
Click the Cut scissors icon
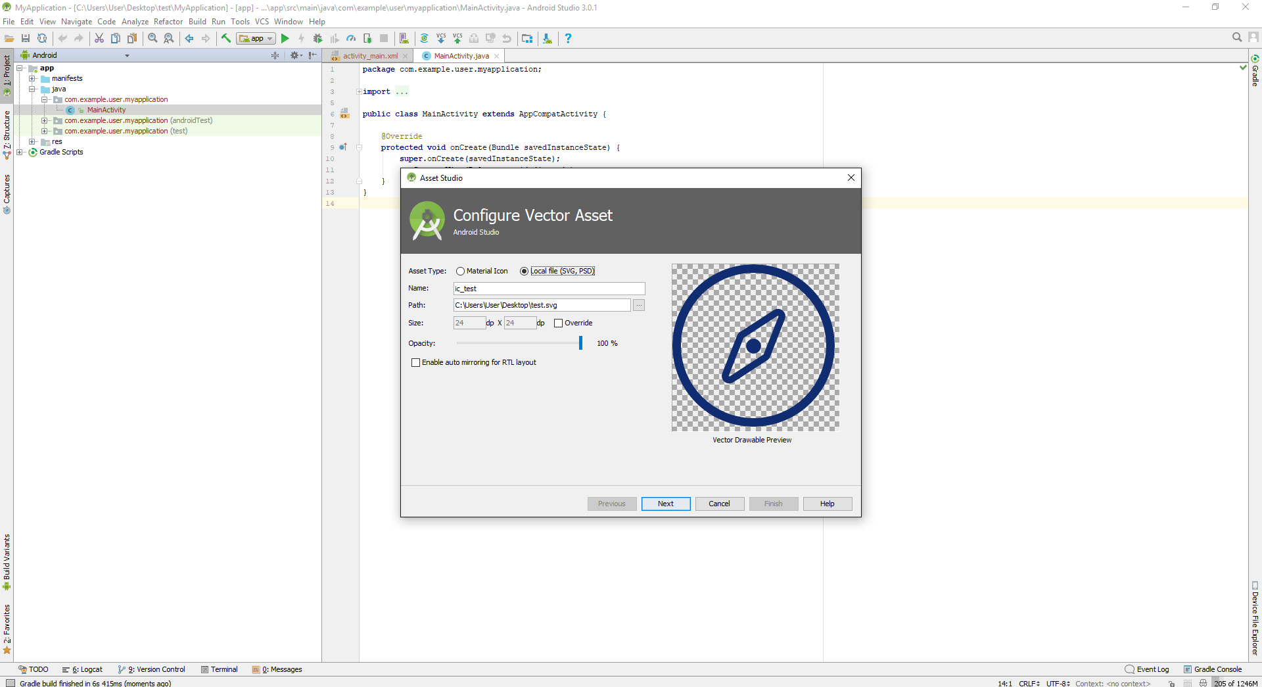(x=99, y=39)
